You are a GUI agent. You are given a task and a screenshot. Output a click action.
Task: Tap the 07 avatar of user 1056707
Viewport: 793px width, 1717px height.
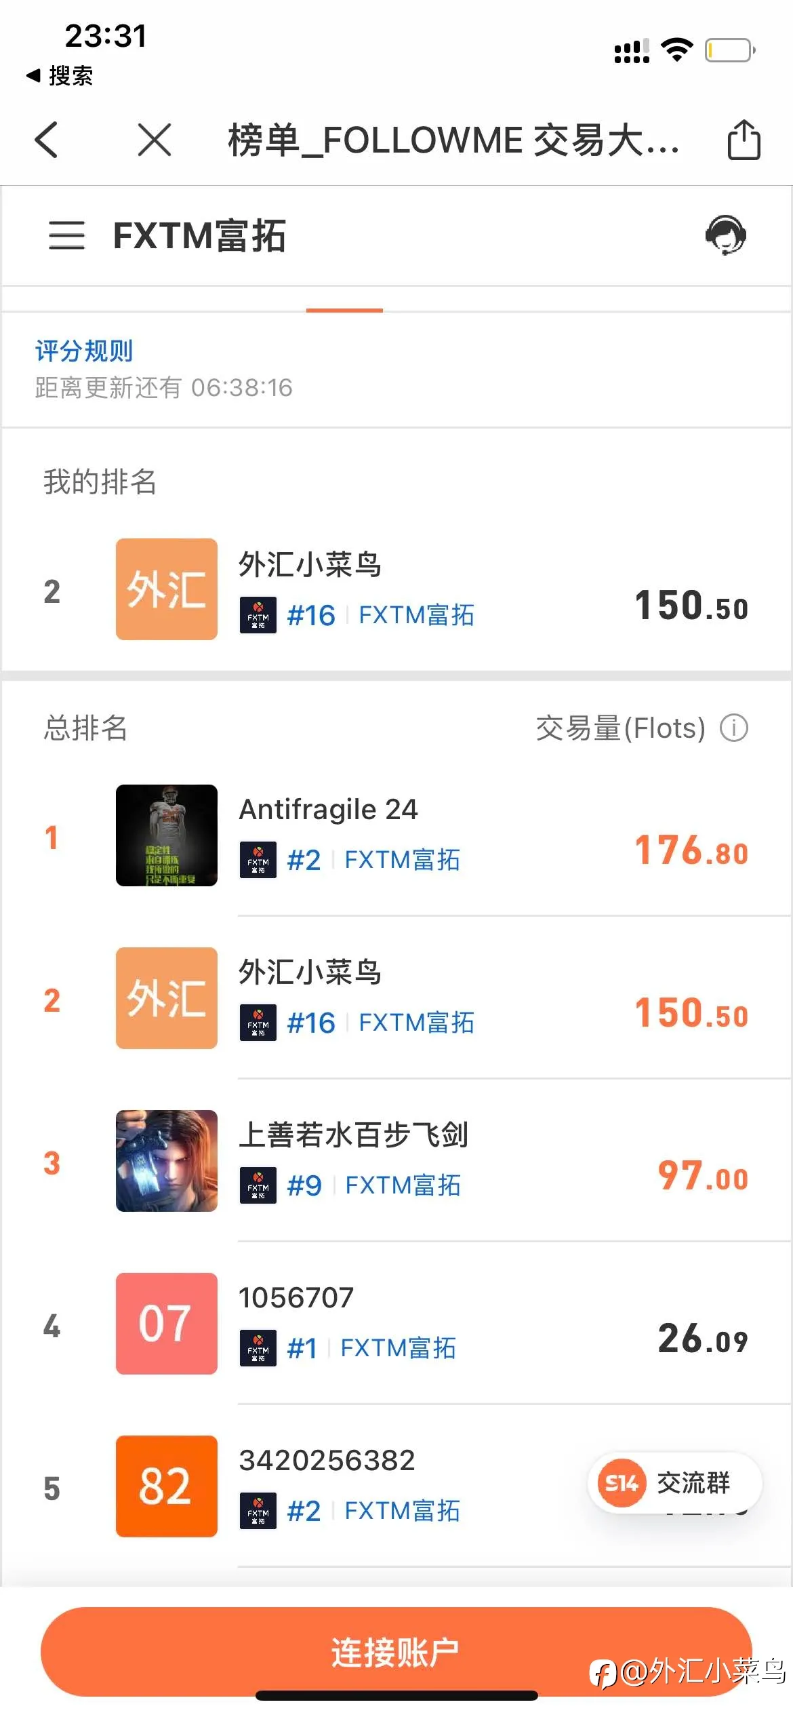(167, 1324)
